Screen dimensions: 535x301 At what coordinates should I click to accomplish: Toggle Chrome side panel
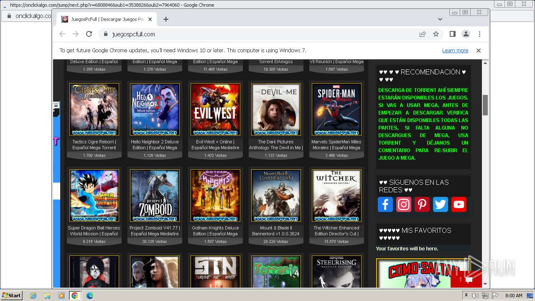click(453, 34)
